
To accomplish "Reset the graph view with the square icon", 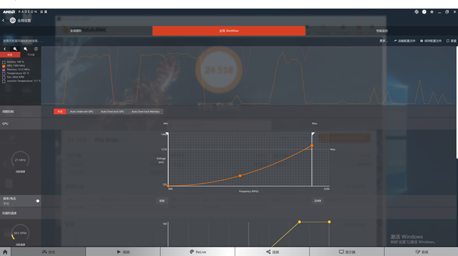I will (36, 49).
